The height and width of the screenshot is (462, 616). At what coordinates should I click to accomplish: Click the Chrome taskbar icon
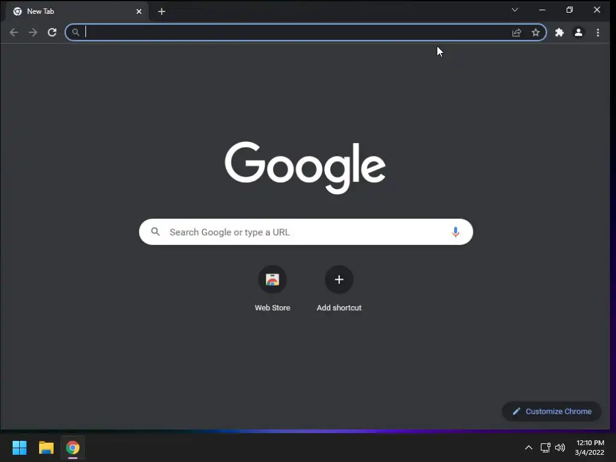[73, 448]
